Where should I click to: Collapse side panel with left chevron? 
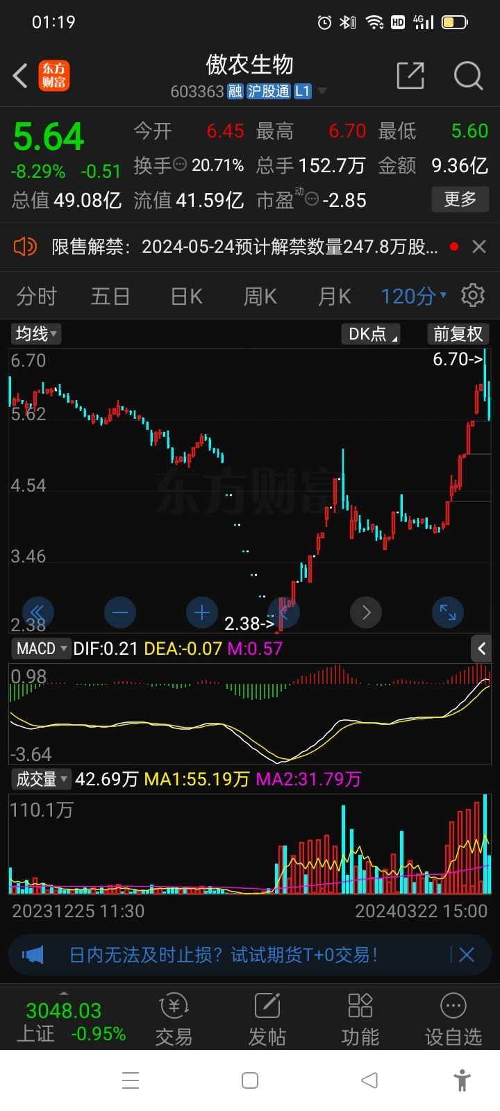click(x=481, y=649)
